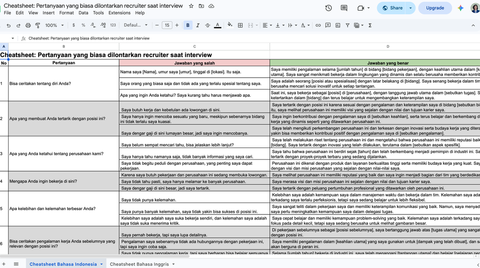Star this spreadsheet

pyautogui.click(x=191, y=6)
